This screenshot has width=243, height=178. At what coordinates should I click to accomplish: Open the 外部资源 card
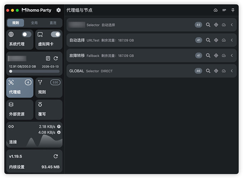pos(20,110)
